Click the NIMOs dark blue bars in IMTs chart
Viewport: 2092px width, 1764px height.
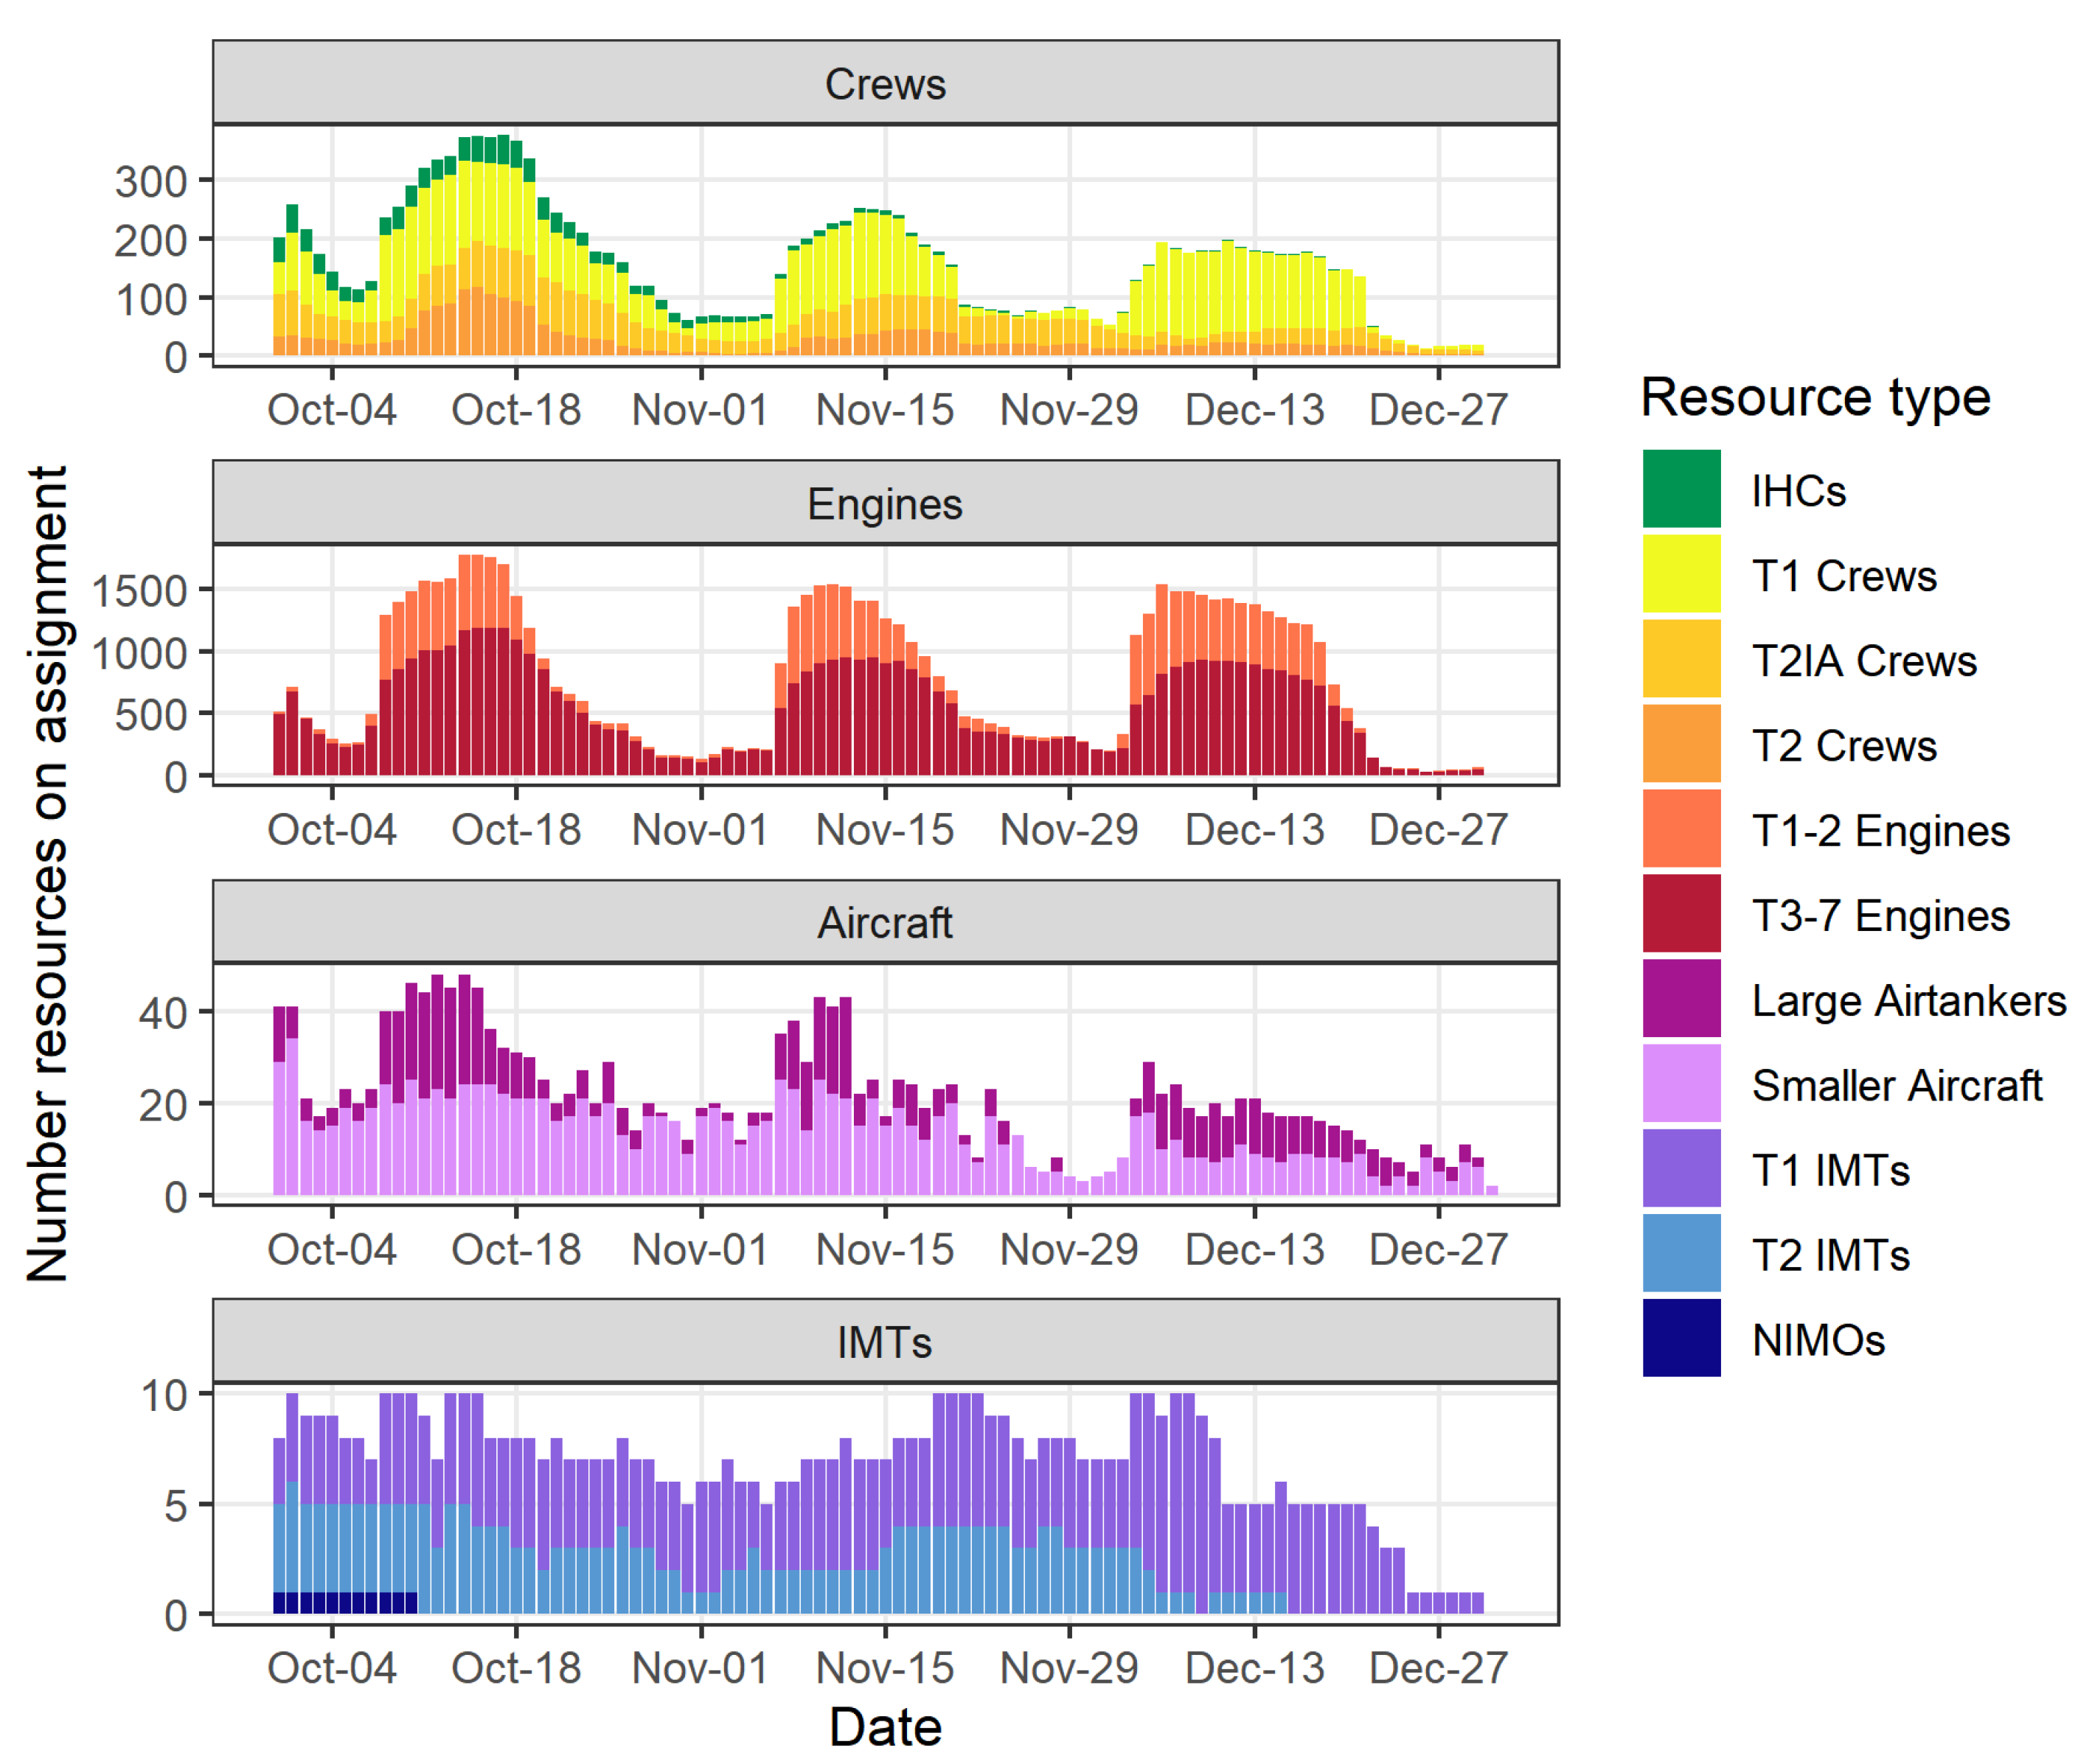pos(344,1603)
